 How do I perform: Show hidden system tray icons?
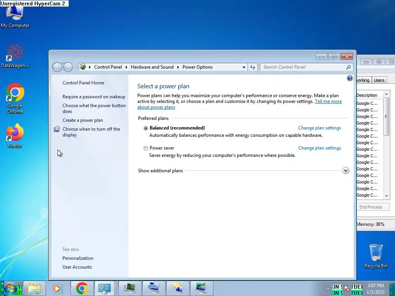click(x=328, y=289)
